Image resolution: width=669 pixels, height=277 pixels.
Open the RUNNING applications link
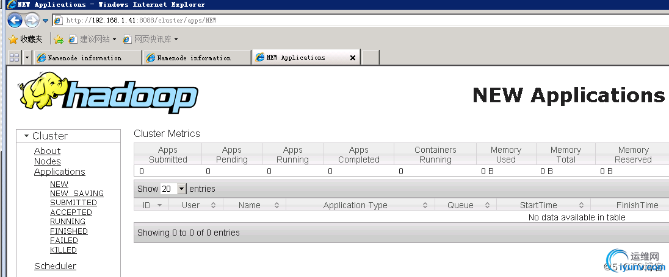pos(68,222)
